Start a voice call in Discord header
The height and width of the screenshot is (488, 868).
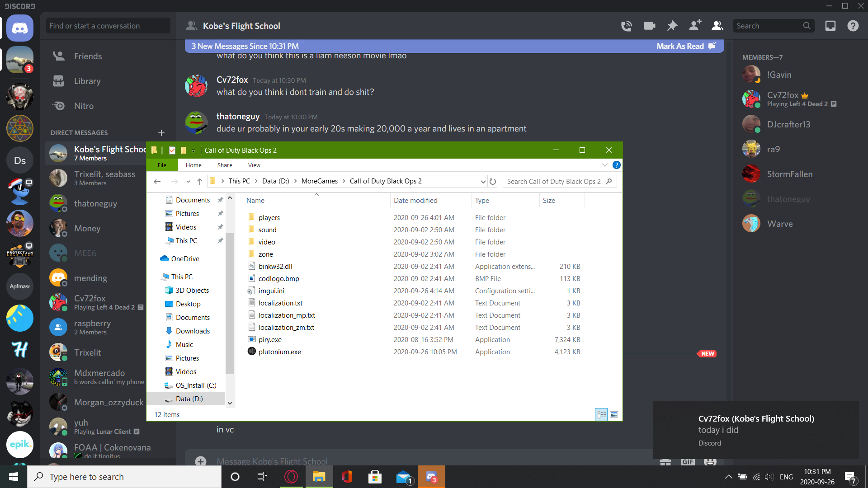626,26
